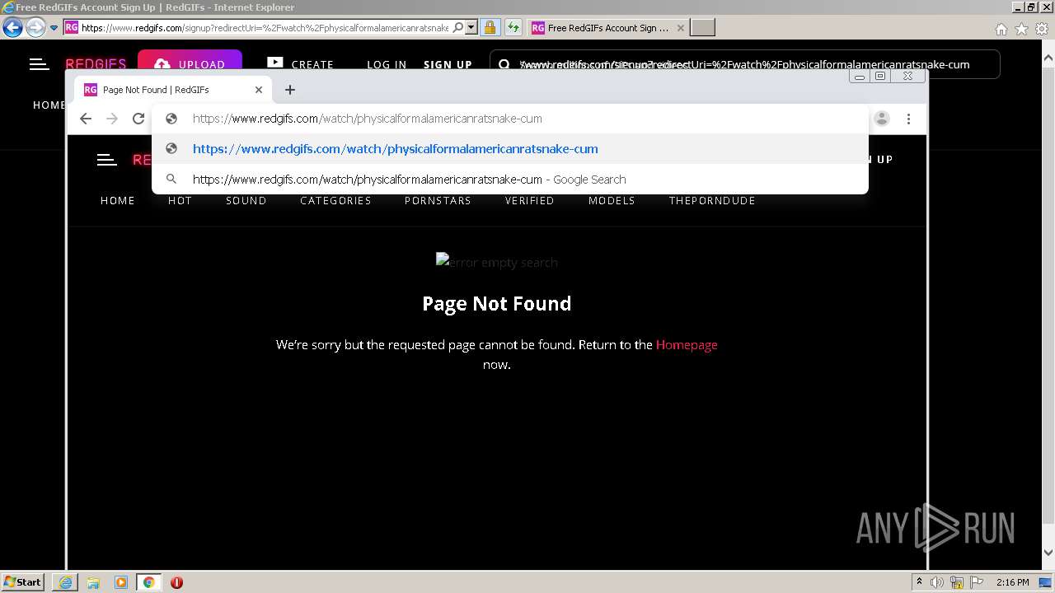The width and height of the screenshot is (1055, 593).
Task: Open the VERIFIED nav item
Action: click(x=529, y=200)
